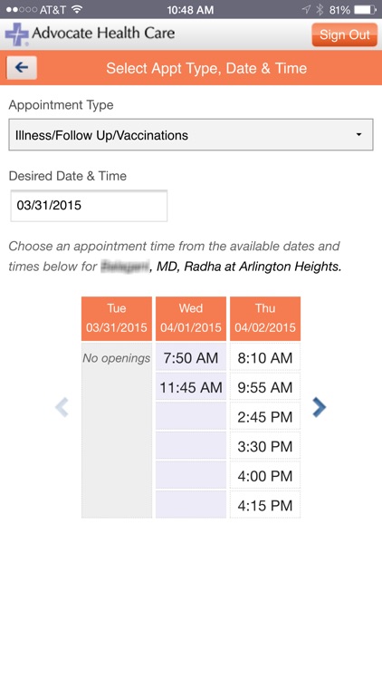This screenshot has width=382, height=680.
Task: Pick the 8:10 AM Thursday appointment
Action: point(265,358)
